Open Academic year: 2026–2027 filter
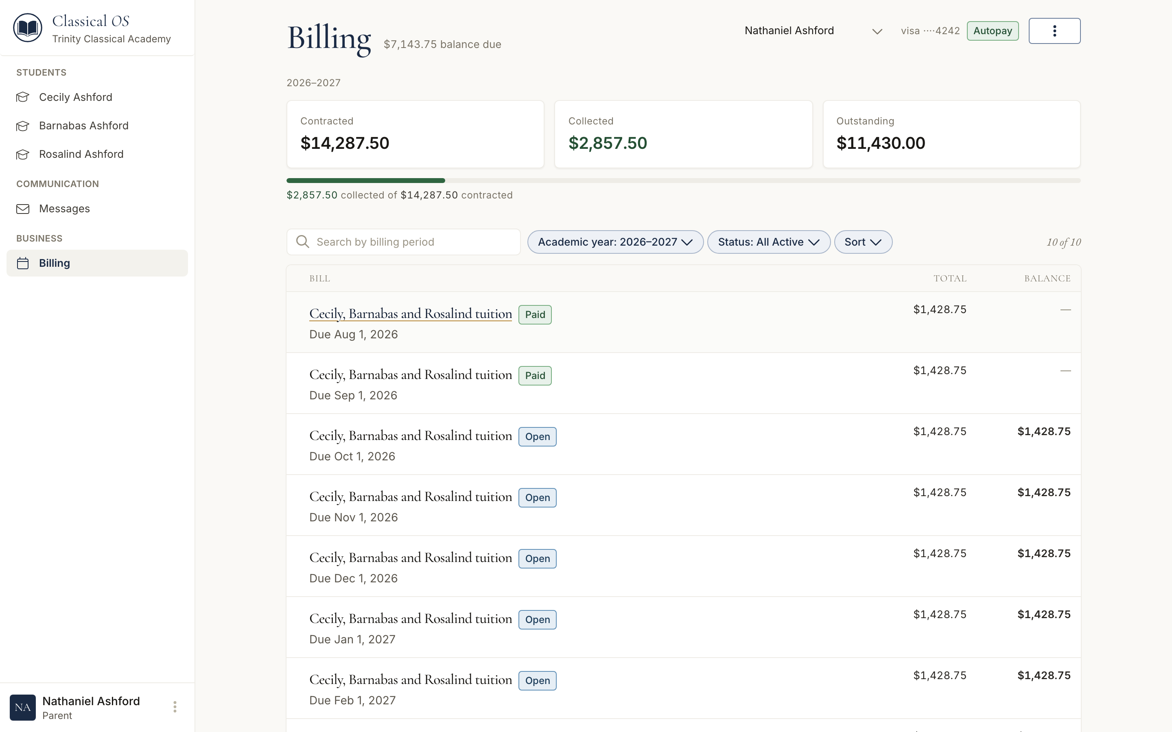This screenshot has height=732, width=1172. pos(615,242)
